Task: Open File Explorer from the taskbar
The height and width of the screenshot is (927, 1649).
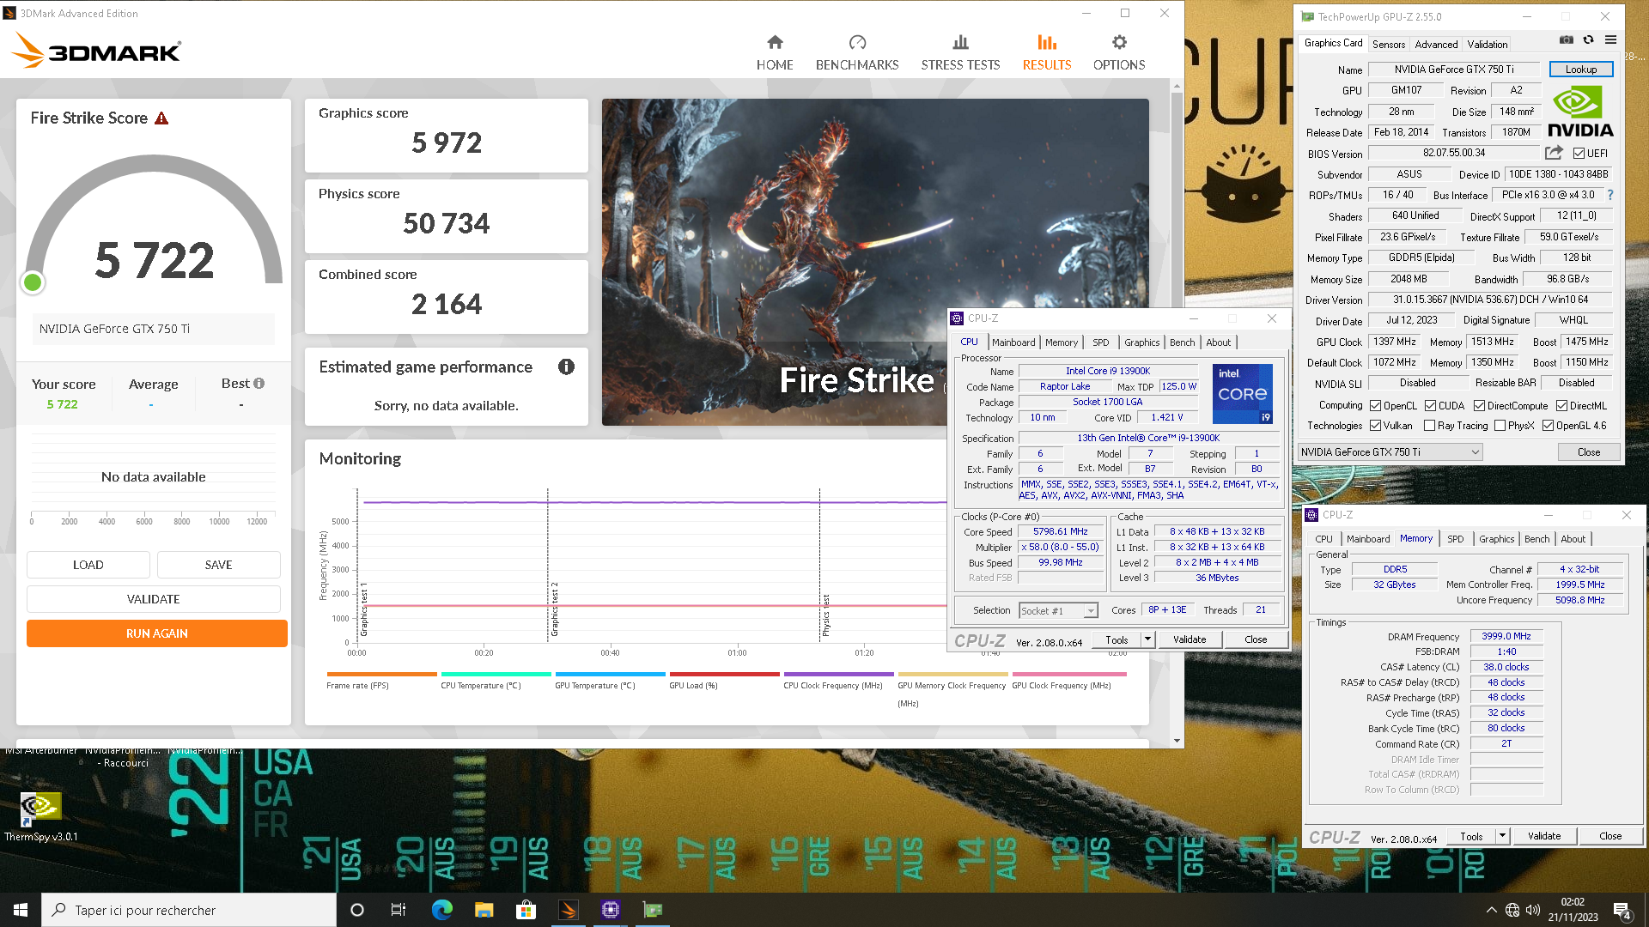Action: (x=484, y=910)
